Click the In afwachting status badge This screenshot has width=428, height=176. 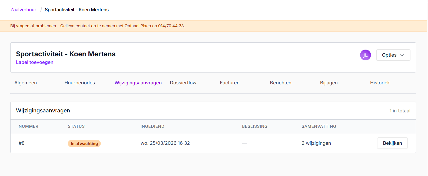[84, 143]
